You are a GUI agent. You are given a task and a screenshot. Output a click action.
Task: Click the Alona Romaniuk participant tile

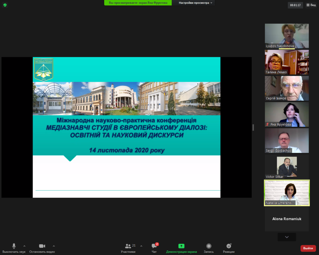click(x=287, y=219)
